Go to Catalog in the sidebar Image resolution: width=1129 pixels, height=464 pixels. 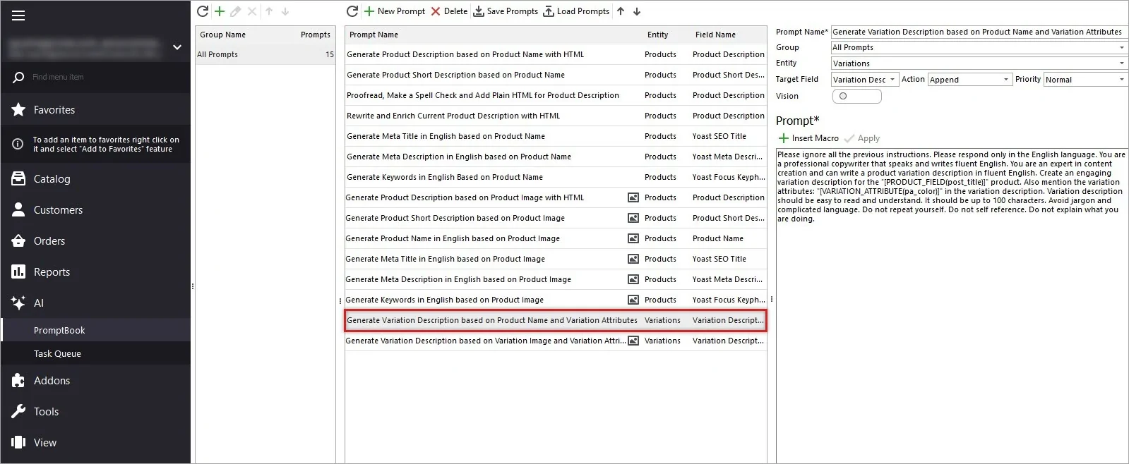tap(52, 179)
